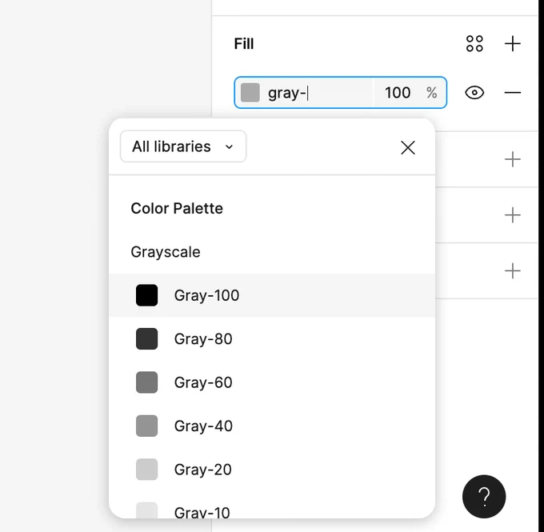
Task: Open the fill styles grid icon
Action: click(474, 44)
